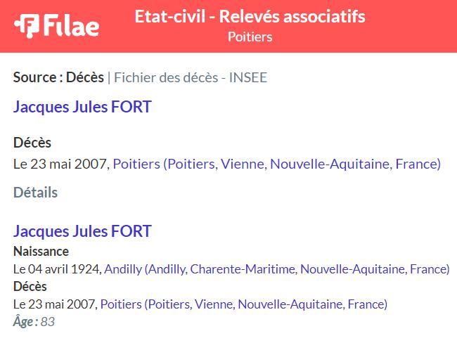Click the Détails section heading
Image resolution: width=457 pixels, height=343 pixels.
tap(36, 193)
